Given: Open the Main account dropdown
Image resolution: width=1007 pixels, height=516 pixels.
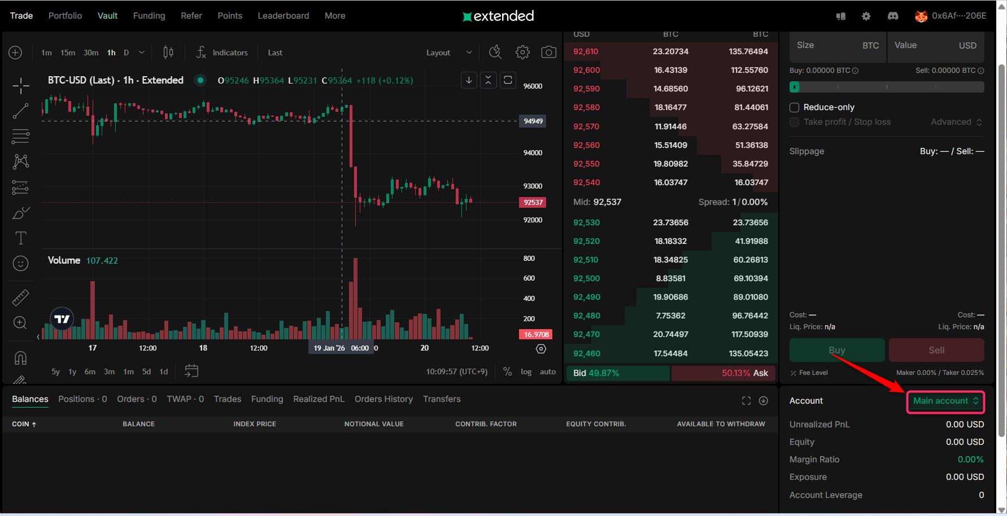Looking at the screenshot, I should 945,401.
